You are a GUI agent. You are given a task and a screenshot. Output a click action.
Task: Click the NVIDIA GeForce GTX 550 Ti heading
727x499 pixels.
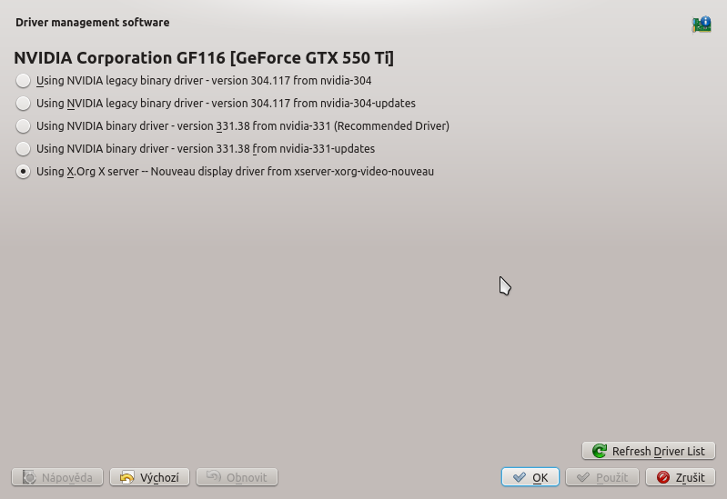point(204,58)
